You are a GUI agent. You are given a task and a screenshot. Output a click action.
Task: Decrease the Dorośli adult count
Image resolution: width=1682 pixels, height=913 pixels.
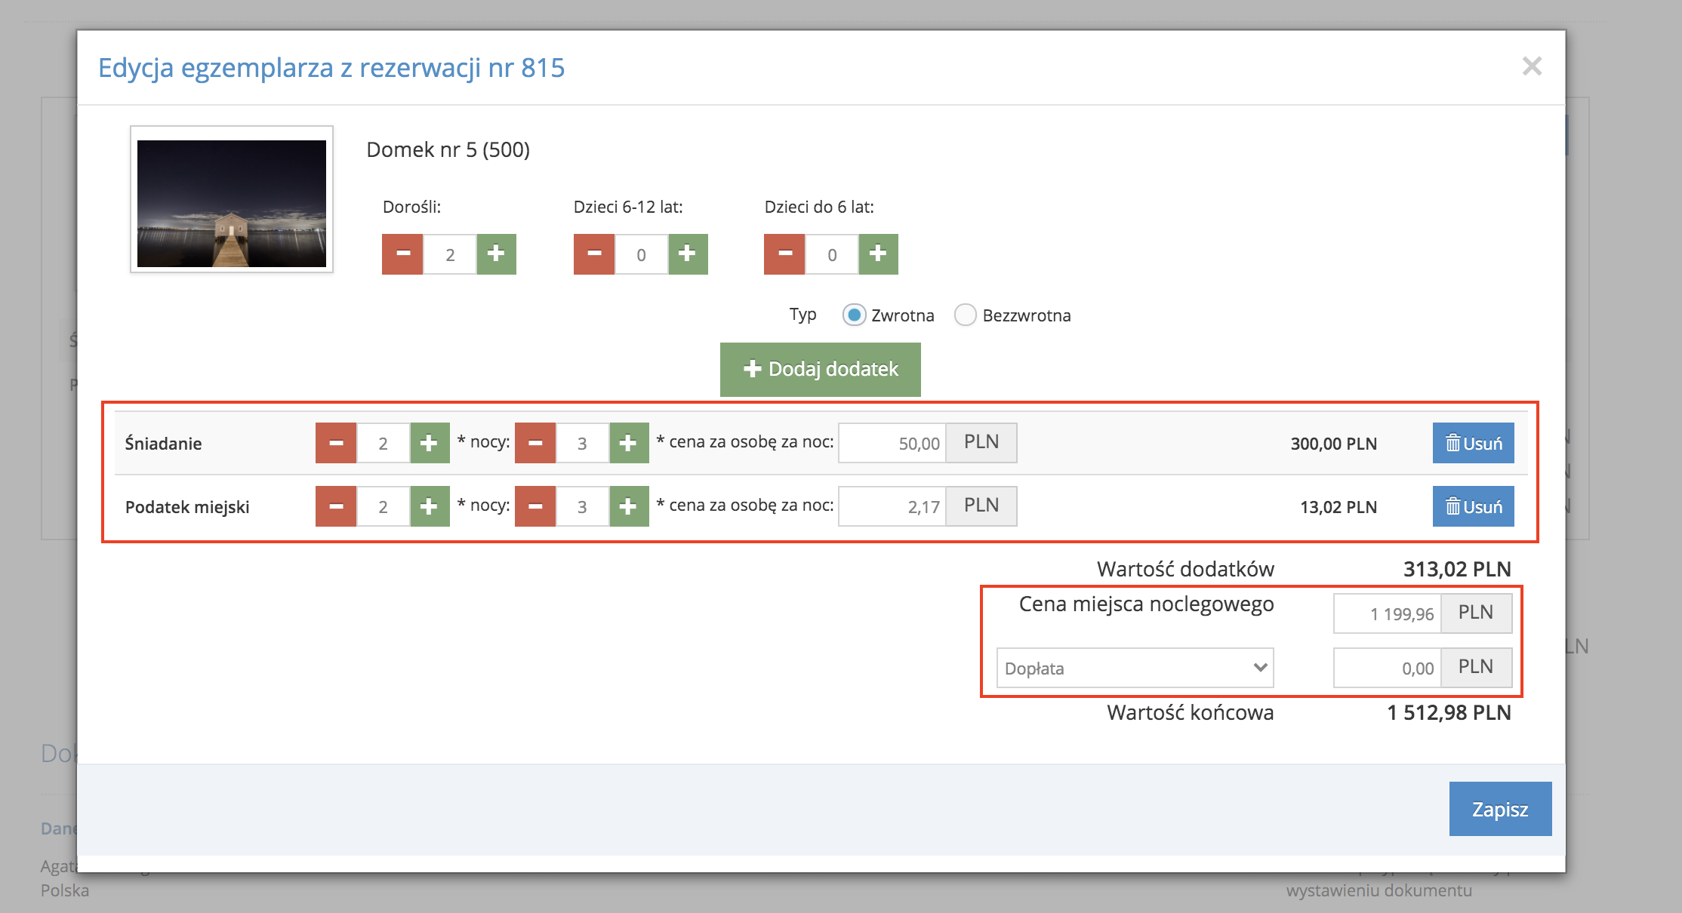tap(402, 254)
